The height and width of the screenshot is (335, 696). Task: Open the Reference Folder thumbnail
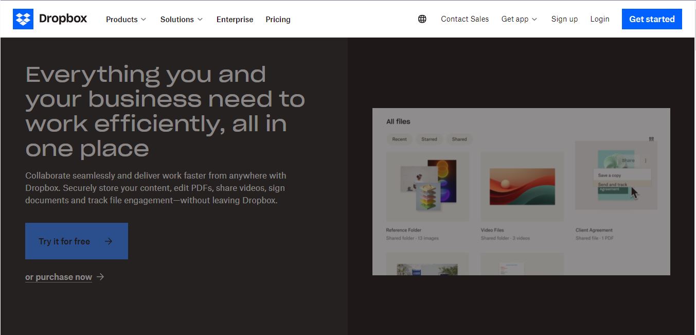(x=427, y=186)
